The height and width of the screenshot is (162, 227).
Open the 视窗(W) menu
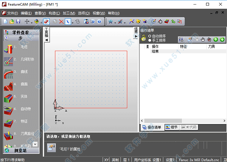point(99,13)
